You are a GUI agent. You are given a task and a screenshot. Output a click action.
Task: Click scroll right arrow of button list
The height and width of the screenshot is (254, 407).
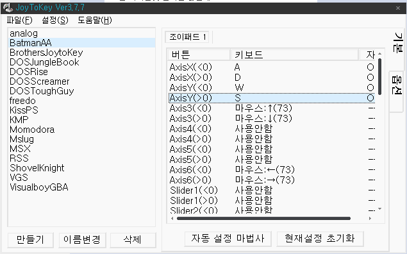coord(370,219)
